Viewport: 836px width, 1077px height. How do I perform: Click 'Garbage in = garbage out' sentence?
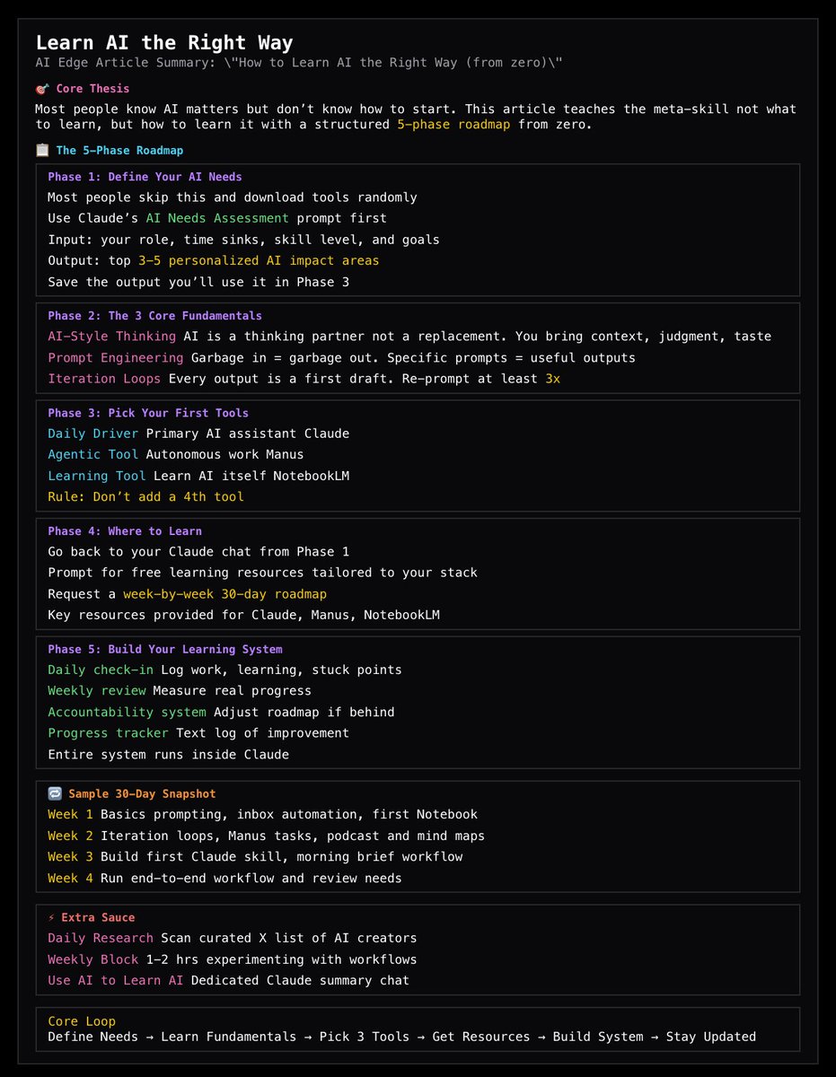285,357
